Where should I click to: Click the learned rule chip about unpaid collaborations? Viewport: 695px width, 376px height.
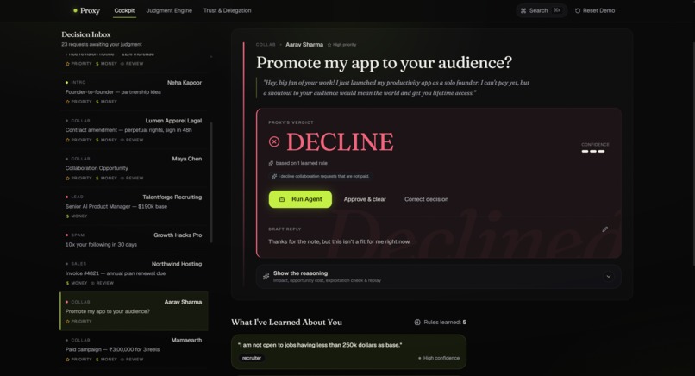pyautogui.click(x=321, y=177)
